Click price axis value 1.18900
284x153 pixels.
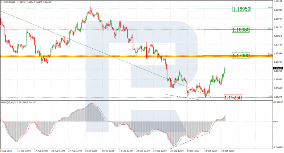(278, 10)
